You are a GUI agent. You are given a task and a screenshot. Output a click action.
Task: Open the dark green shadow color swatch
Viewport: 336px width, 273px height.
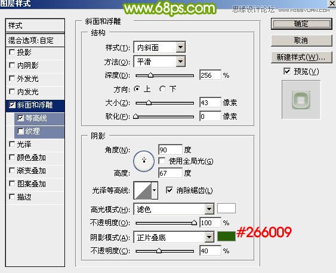pyautogui.click(x=226, y=237)
